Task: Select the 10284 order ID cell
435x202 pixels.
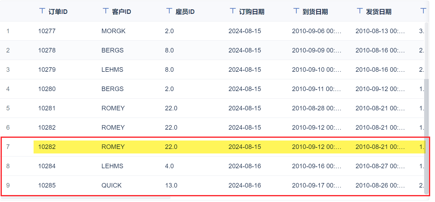Action: (47, 166)
